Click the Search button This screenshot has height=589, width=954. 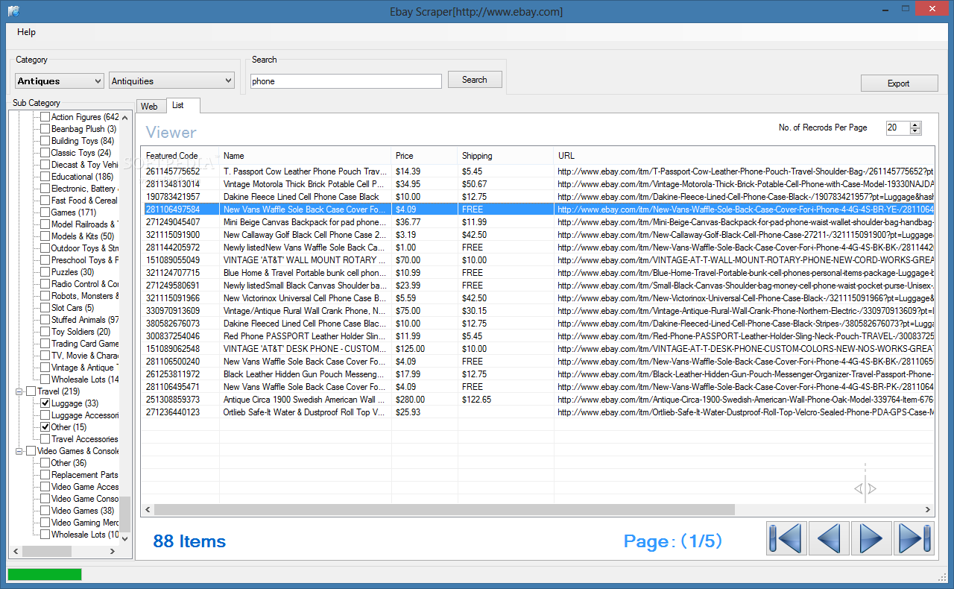click(x=474, y=80)
